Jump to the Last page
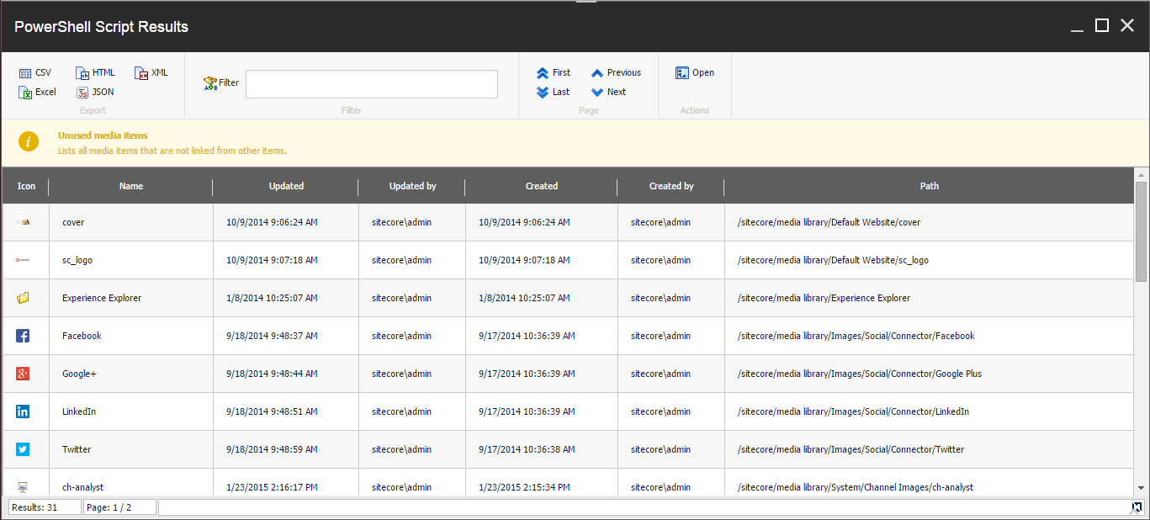Viewport: 1150px width, 520px height. coord(554,93)
